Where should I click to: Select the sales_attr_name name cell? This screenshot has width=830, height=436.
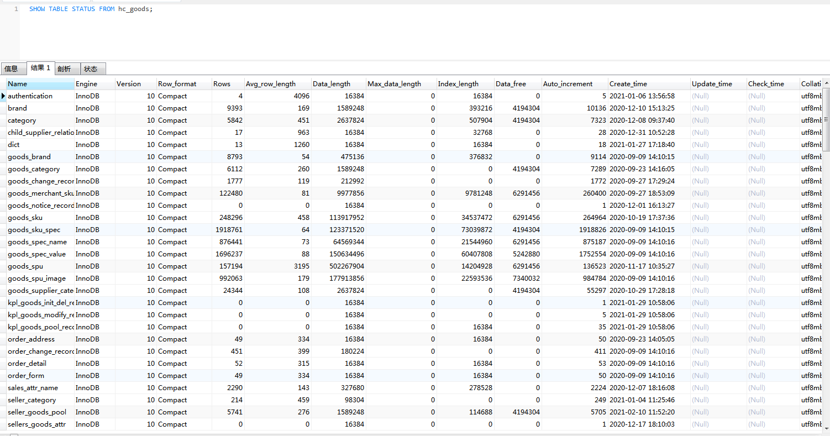[40, 388]
